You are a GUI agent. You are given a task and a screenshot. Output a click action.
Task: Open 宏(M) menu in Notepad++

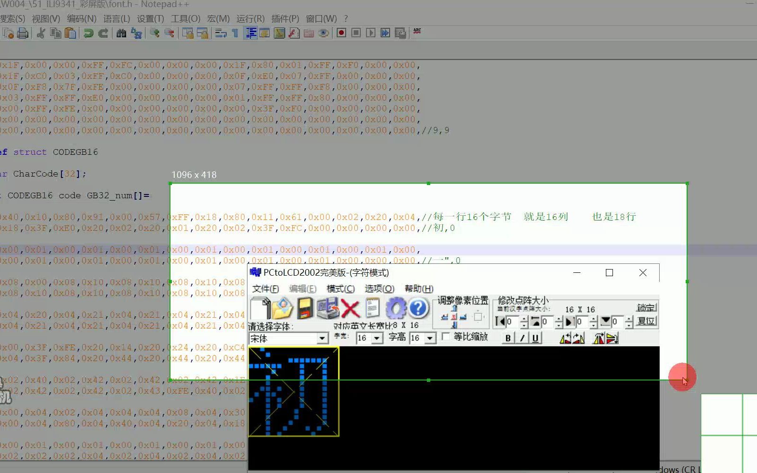point(218,18)
